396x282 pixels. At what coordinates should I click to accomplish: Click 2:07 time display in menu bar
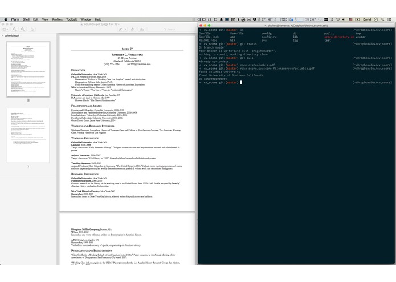coord(313,19)
